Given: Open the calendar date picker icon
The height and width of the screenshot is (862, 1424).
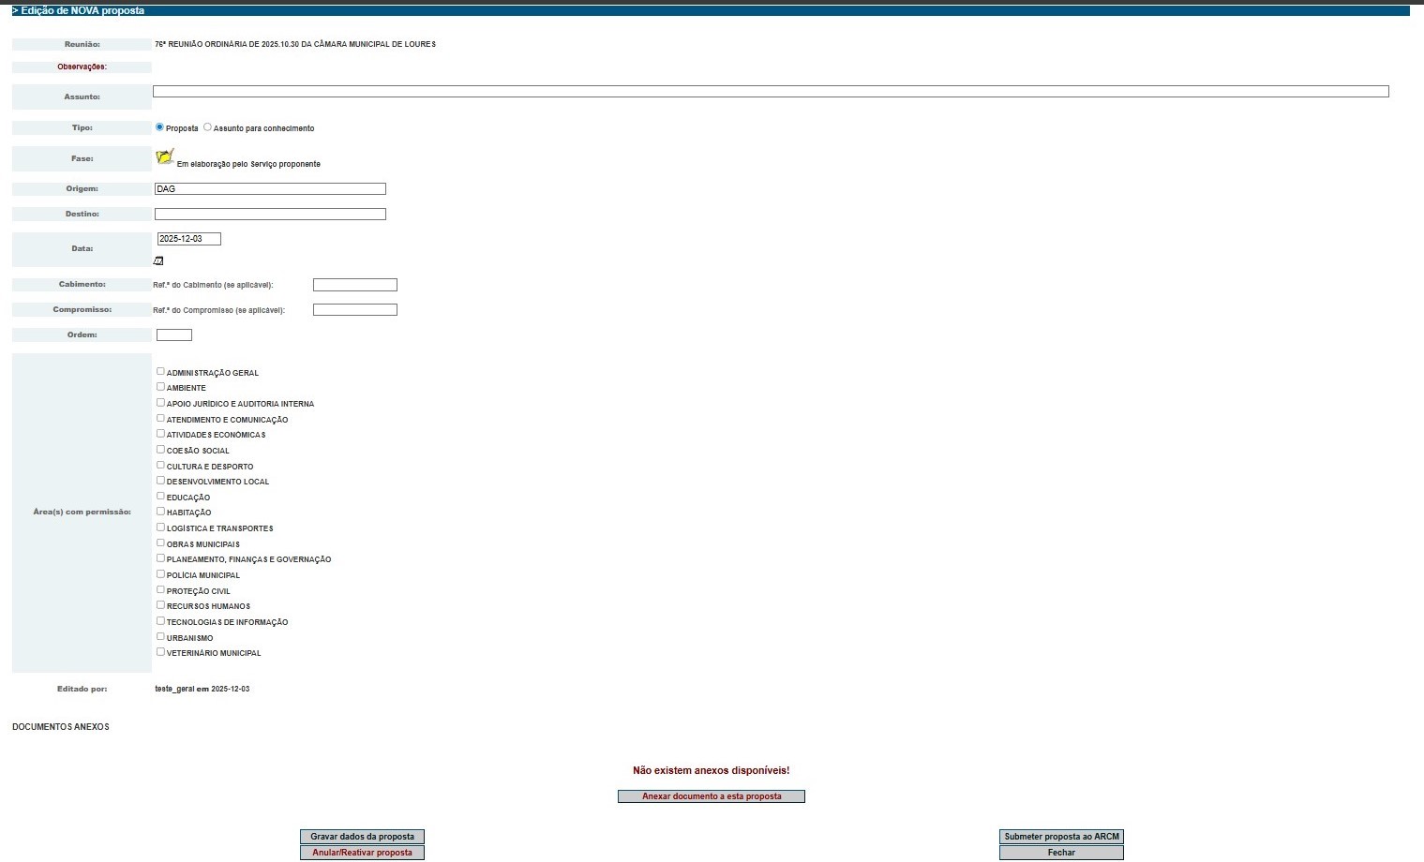Looking at the screenshot, I should tap(158, 261).
